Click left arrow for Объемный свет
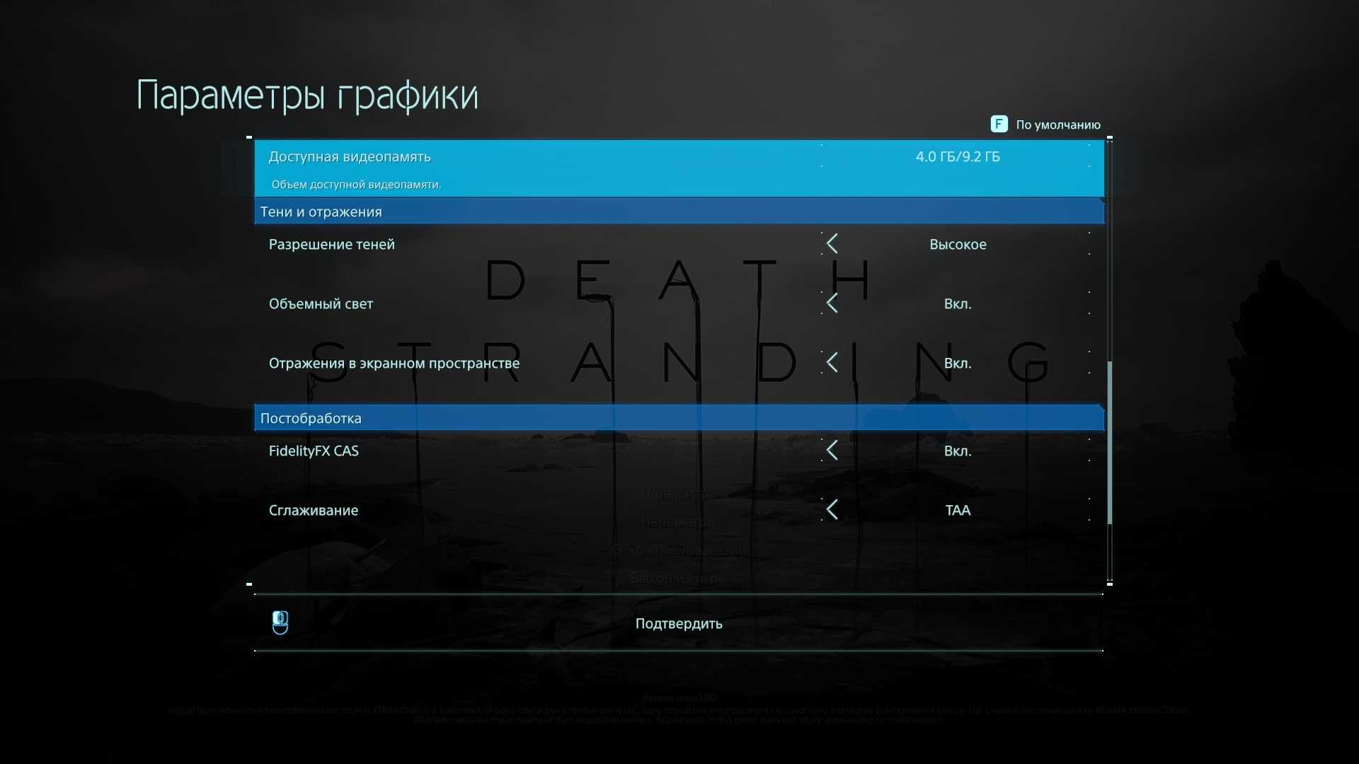The height and width of the screenshot is (764, 1359). tap(832, 303)
